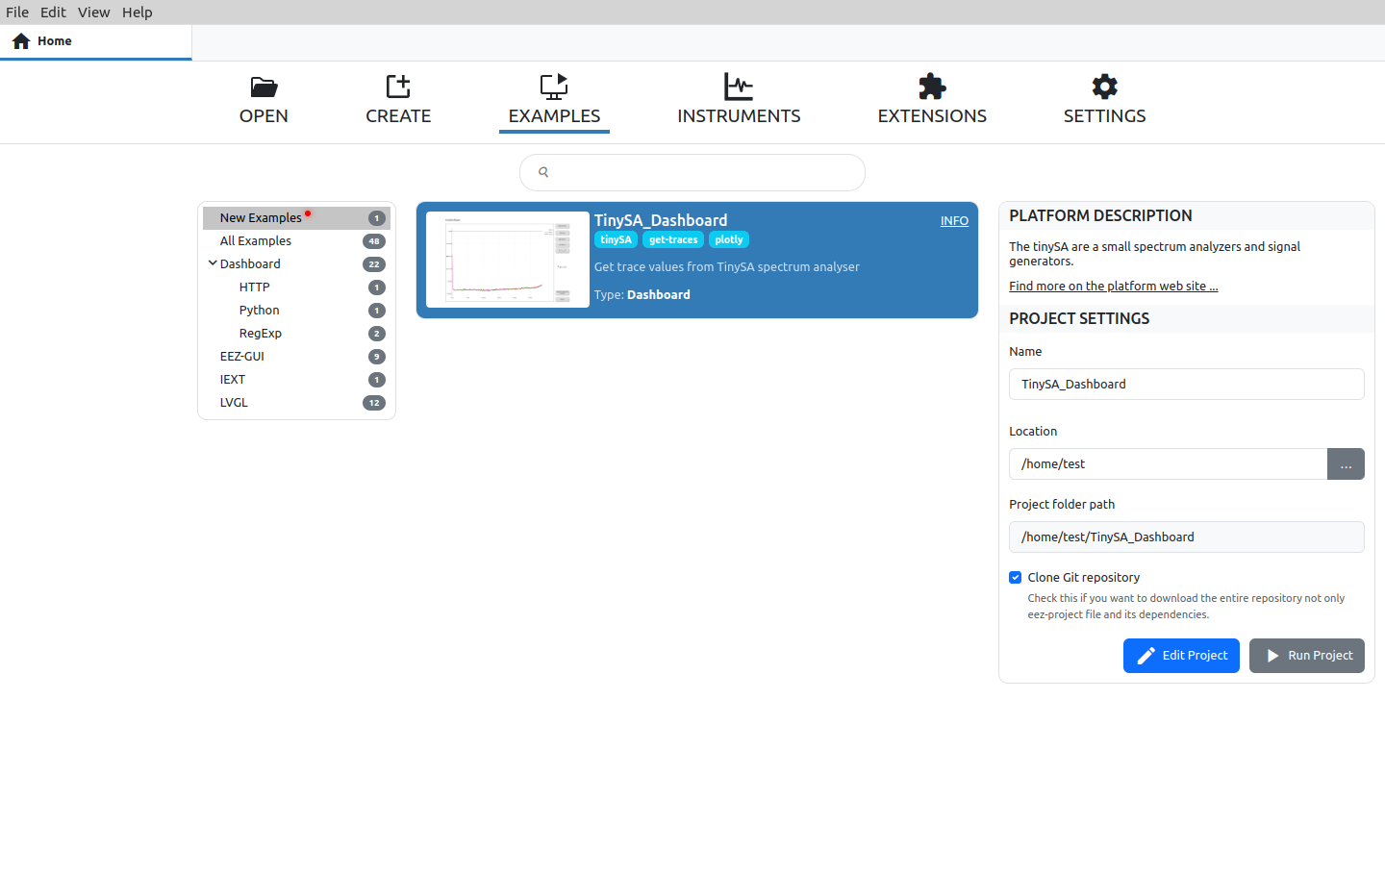Select the EXAMPLES monitor icon
The width and height of the screenshot is (1385, 874).
click(x=554, y=87)
